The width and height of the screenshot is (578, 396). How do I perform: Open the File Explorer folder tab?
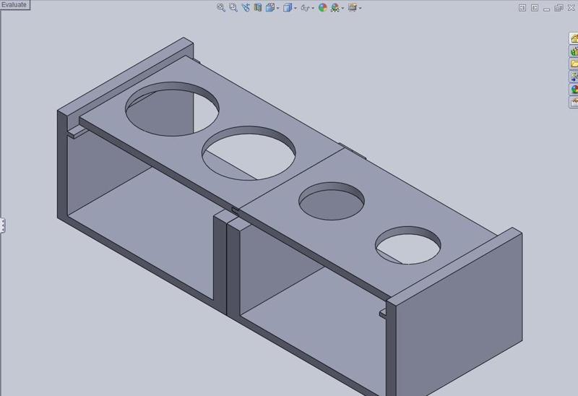click(574, 64)
